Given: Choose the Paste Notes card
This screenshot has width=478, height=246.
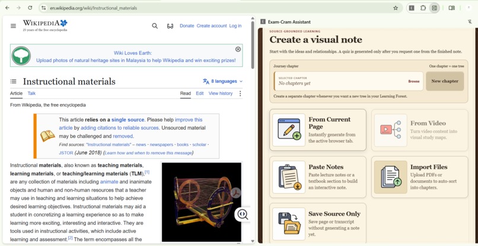Looking at the screenshot, I should pos(318,177).
